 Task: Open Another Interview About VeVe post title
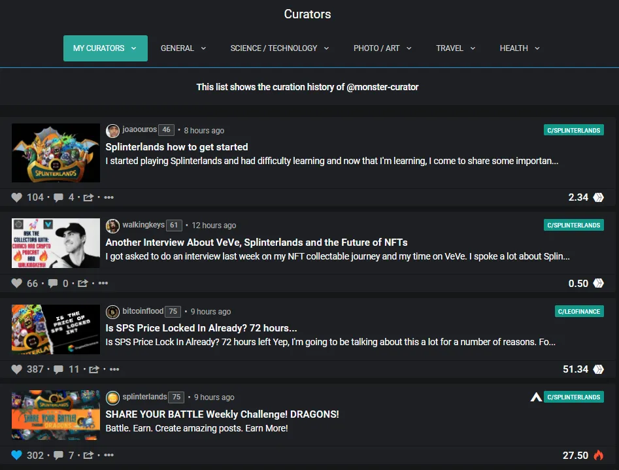[257, 242]
